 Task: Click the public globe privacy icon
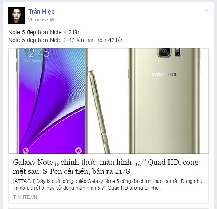(52, 20)
